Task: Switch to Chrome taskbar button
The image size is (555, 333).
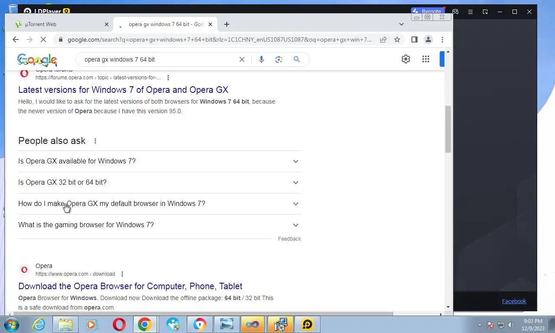Action: coord(145,324)
